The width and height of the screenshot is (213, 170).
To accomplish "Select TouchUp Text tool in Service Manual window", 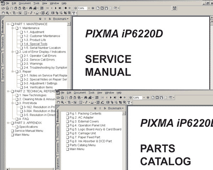I will (73, 13).
